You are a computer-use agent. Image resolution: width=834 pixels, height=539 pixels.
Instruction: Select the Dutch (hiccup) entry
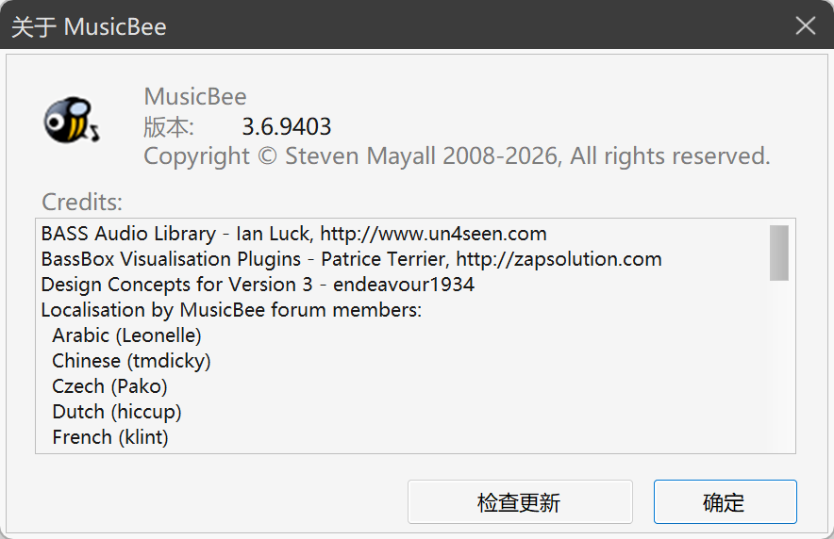tap(116, 412)
